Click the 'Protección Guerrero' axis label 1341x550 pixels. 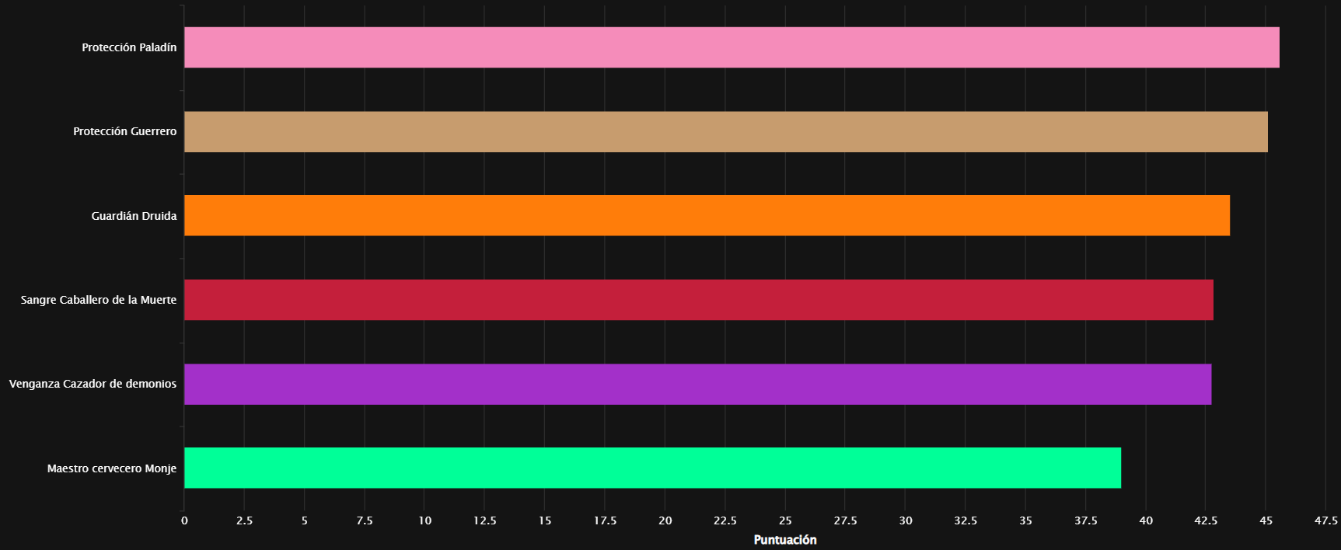pos(124,131)
